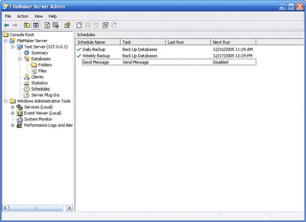
Task: Expand the Event Viewer (Local) node
Action: click(13, 113)
